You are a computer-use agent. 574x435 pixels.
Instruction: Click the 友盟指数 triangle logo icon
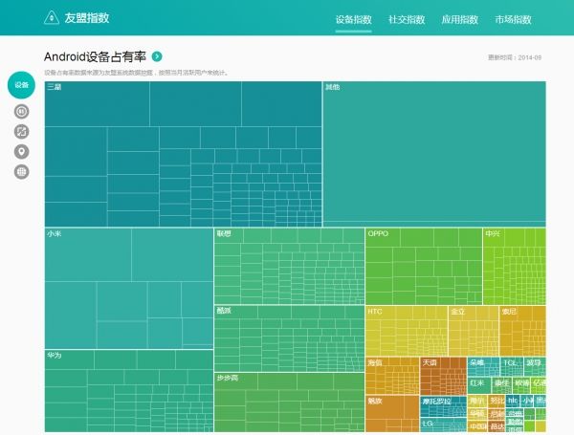pyautogui.click(x=52, y=17)
